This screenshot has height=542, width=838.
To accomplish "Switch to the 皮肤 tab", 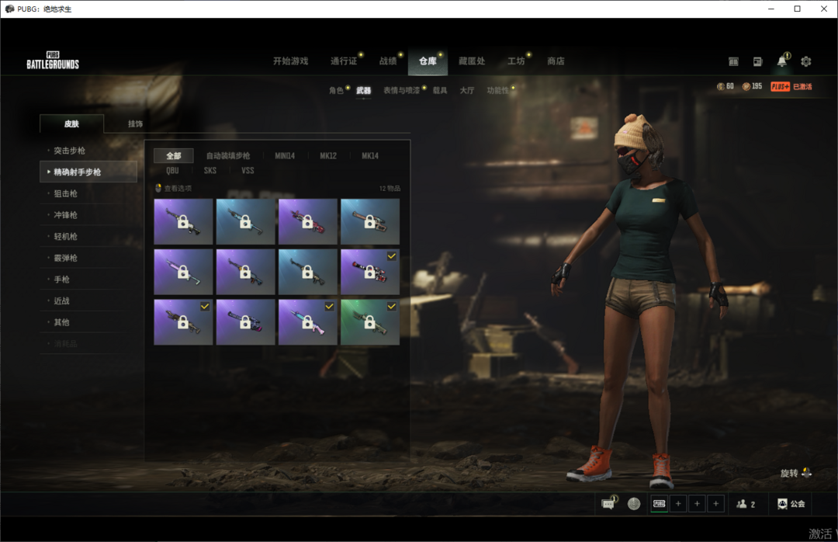I will pos(71,123).
